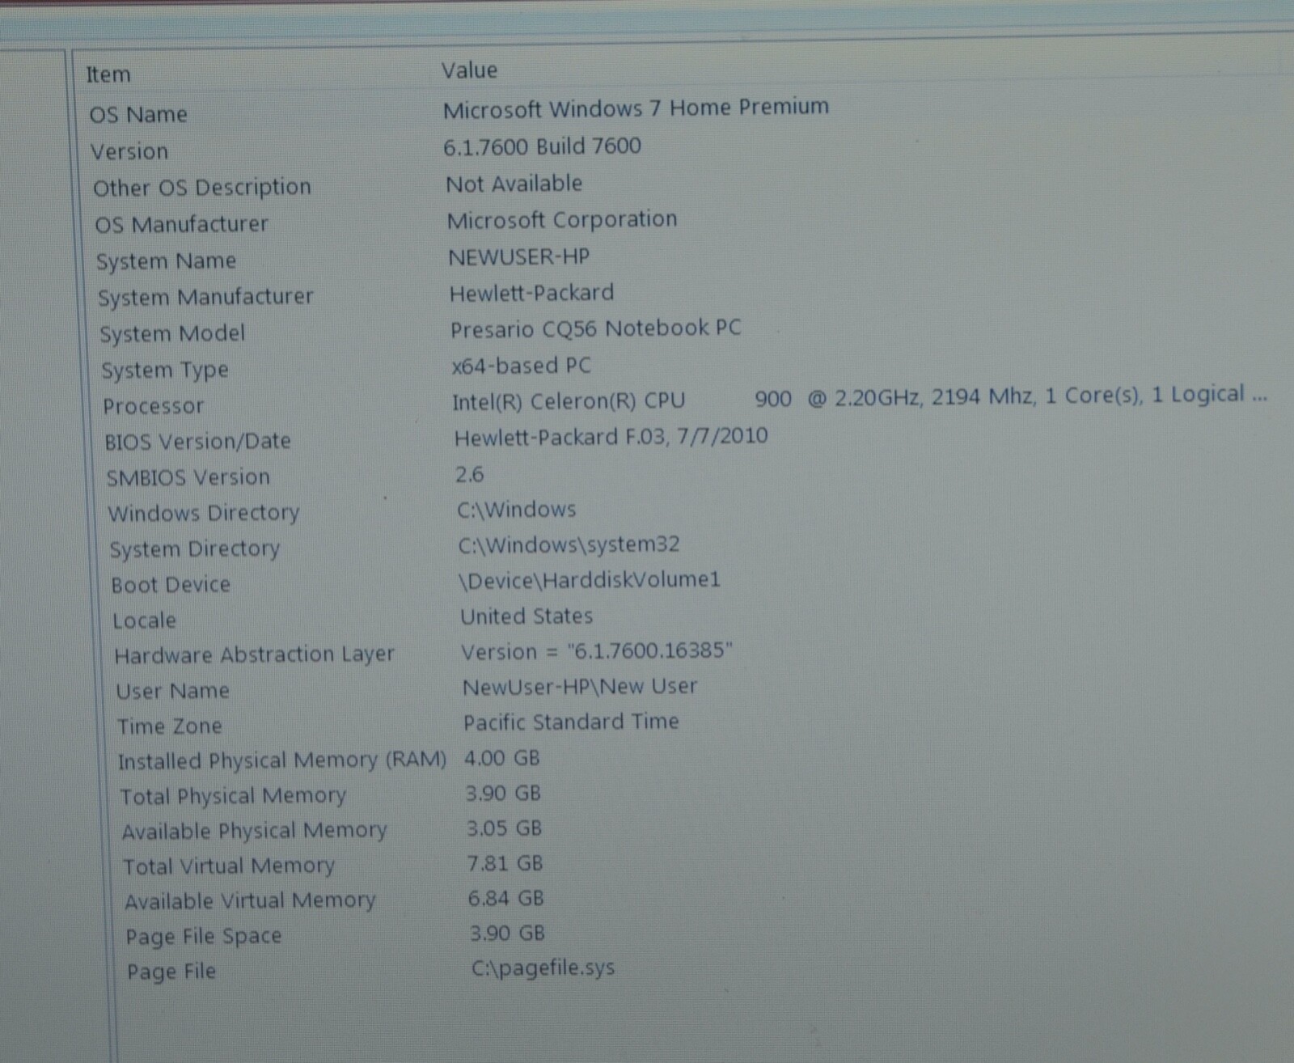Select the Intel Celeron CPU value
This screenshot has height=1063, width=1294.
pos(860,397)
